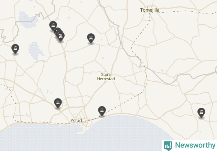The width and height of the screenshot is (217, 151).
Task: Select the lone car marker in the southeast
Action: point(201,113)
